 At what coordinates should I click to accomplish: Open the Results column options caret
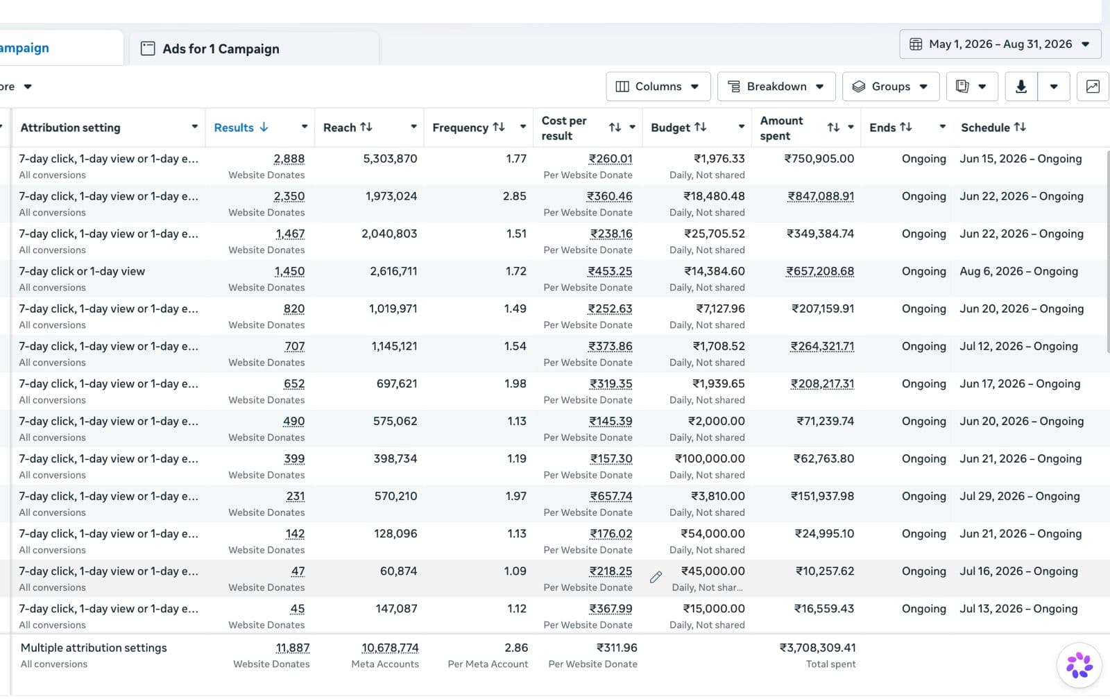[x=305, y=127]
